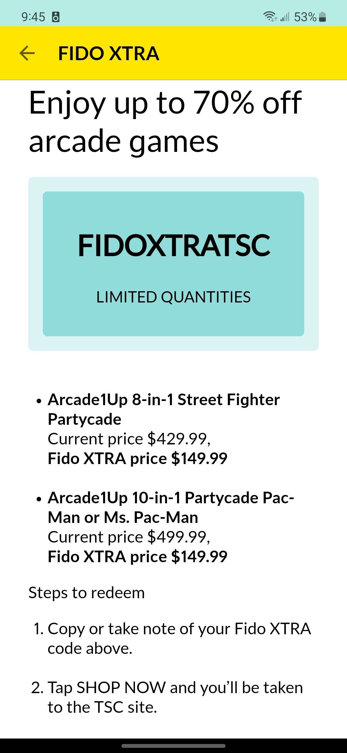347x753 pixels.
Task: Tap the FIDO XTRA title text
Action: [x=108, y=53]
